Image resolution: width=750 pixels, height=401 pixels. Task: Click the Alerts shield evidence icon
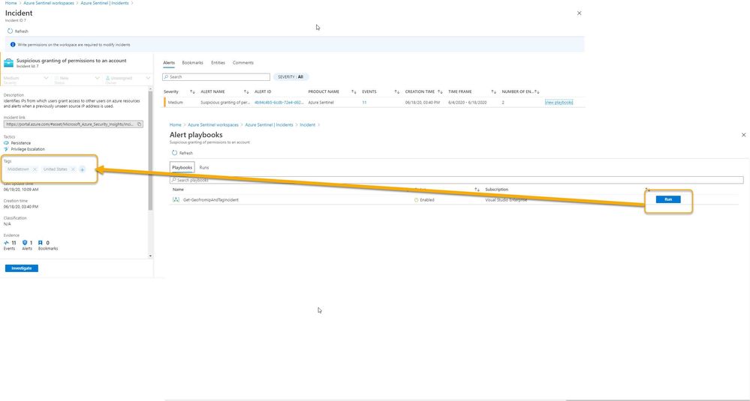coord(25,243)
